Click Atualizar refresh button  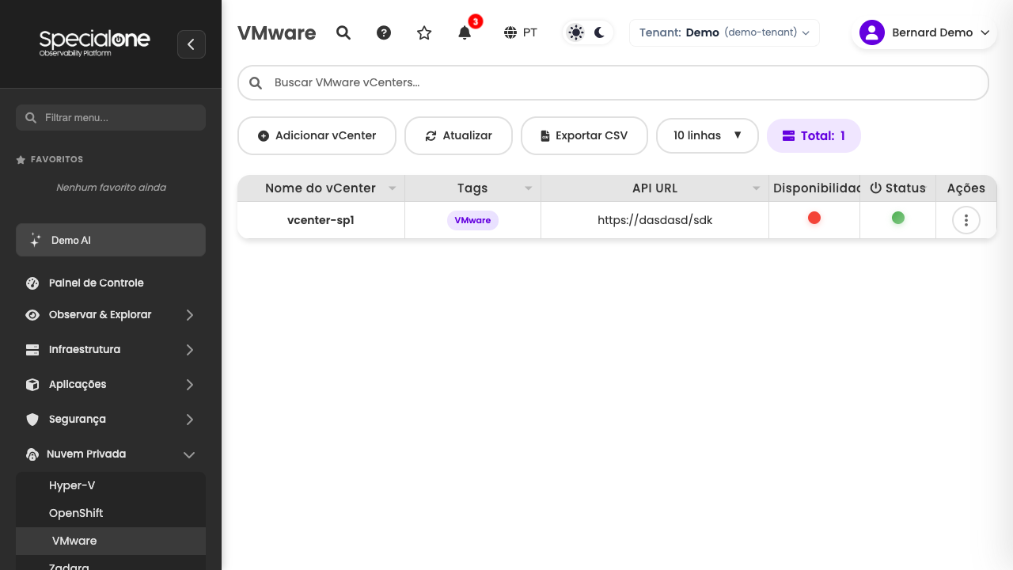[x=458, y=135]
